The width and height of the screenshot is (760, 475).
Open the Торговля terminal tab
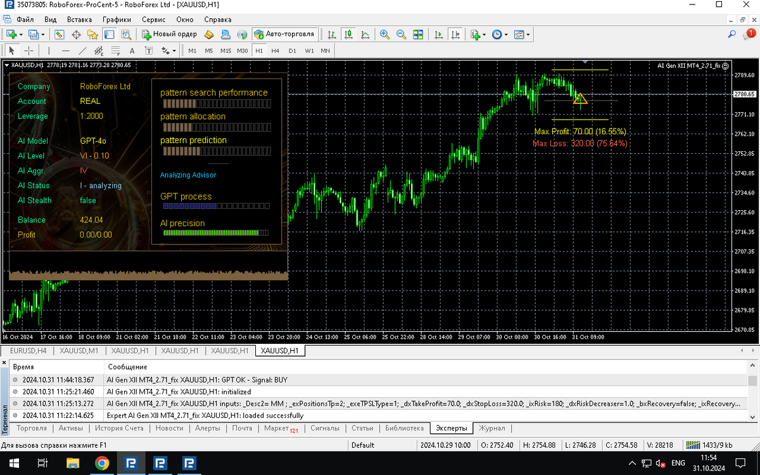coord(32,428)
